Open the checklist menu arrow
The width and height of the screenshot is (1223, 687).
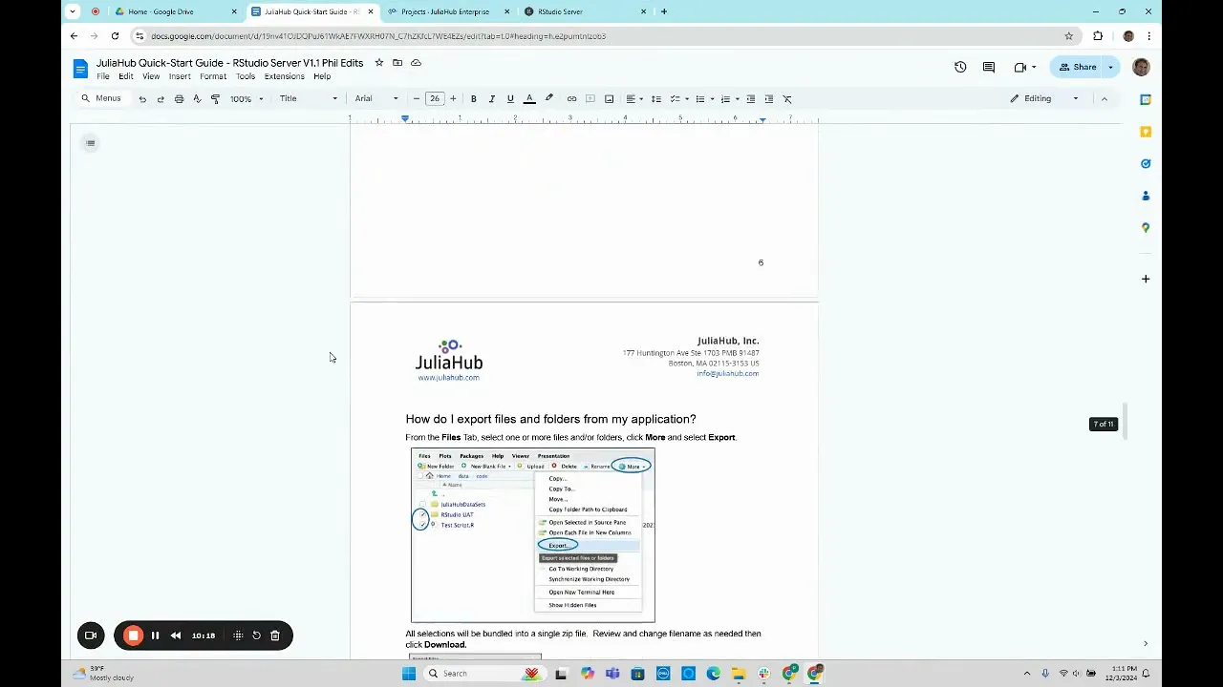click(687, 99)
